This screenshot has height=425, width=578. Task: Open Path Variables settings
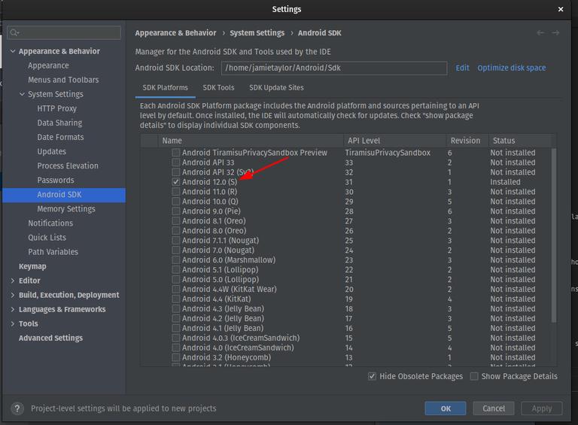click(53, 252)
